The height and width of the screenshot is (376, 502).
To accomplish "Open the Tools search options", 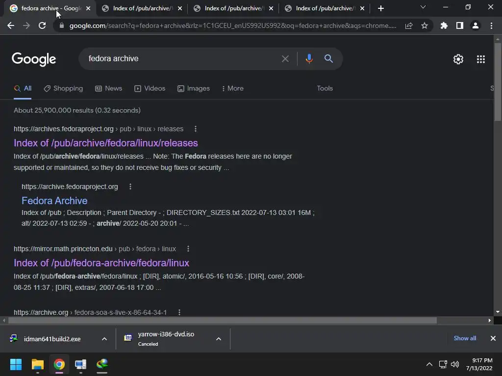I will point(325,89).
